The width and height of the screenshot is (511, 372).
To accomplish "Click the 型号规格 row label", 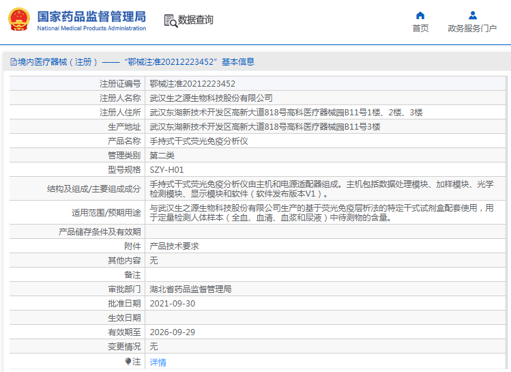I will coord(124,170).
